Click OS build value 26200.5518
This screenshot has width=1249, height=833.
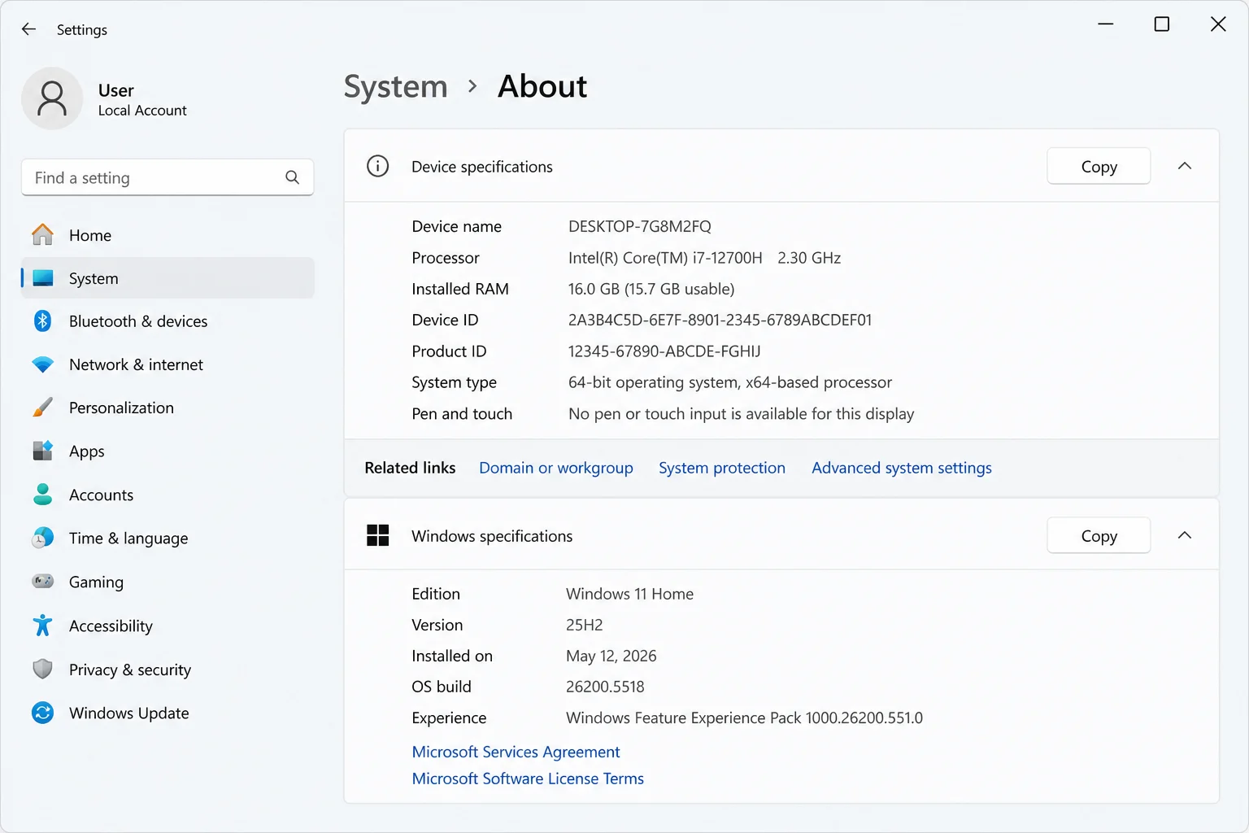(x=605, y=687)
